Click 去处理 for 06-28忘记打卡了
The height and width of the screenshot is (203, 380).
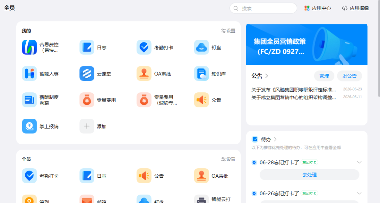(x=310, y=175)
